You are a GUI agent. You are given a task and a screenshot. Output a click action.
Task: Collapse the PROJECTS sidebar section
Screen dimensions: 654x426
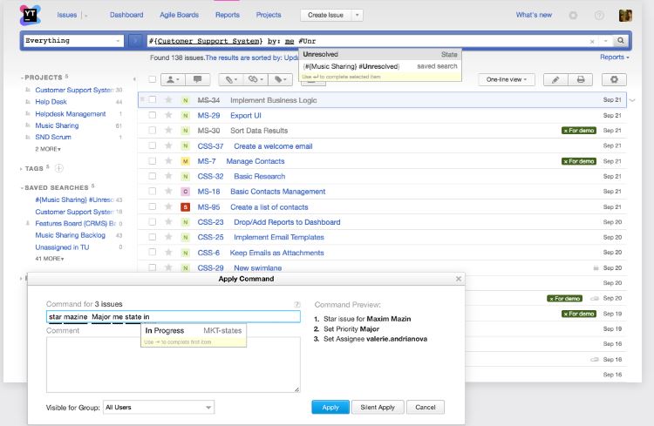pyautogui.click(x=43, y=78)
